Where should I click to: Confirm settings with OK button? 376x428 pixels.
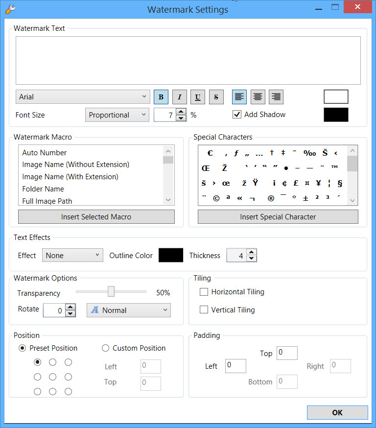(x=337, y=412)
